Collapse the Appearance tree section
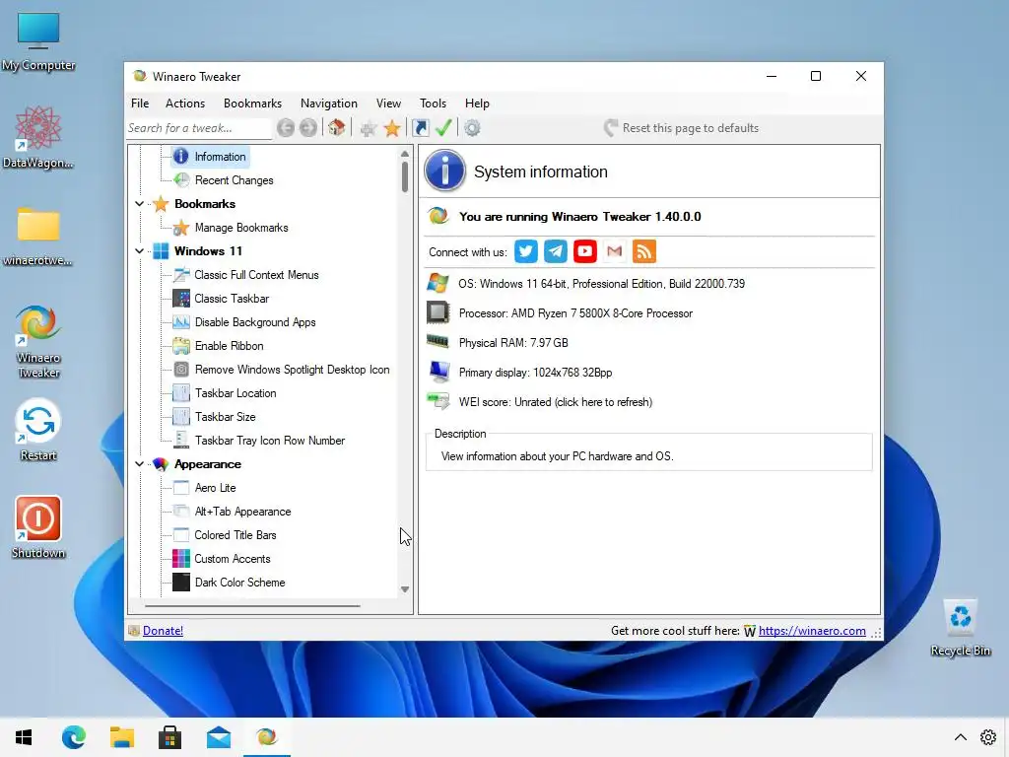This screenshot has width=1009, height=757. tap(140, 464)
